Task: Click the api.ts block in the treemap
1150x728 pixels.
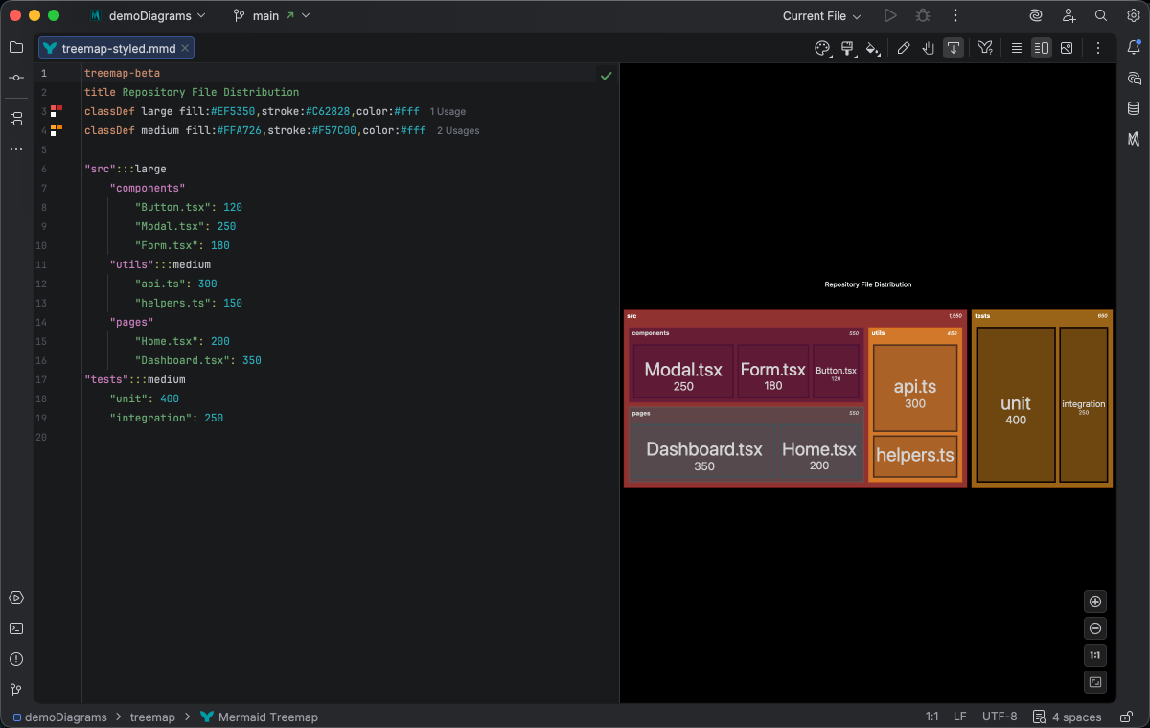Action: click(915, 388)
